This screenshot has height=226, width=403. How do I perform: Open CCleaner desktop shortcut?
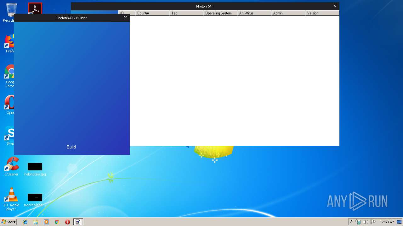tap(11, 166)
